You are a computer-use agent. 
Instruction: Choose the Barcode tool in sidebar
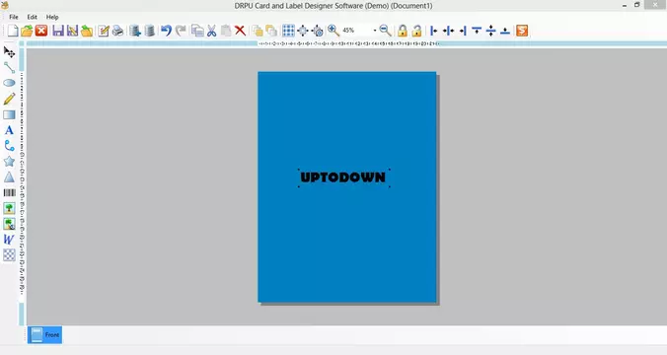(x=9, y=192)
